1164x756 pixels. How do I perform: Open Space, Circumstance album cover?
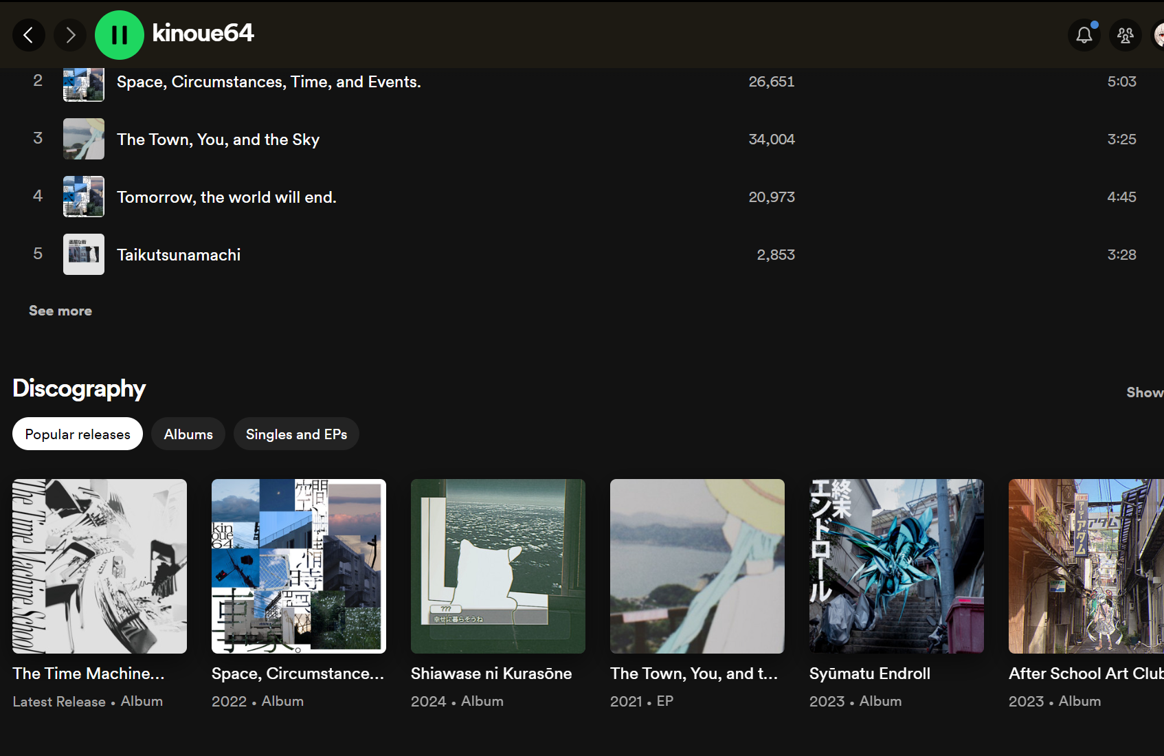tap(299, 566)
